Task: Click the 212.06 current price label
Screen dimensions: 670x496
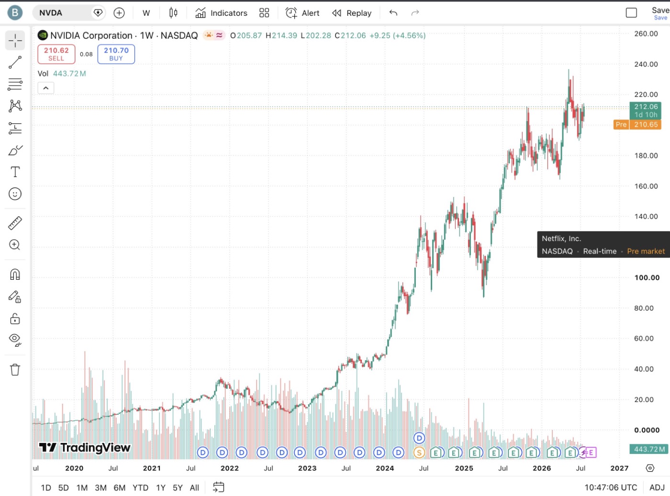Action: 646,110
